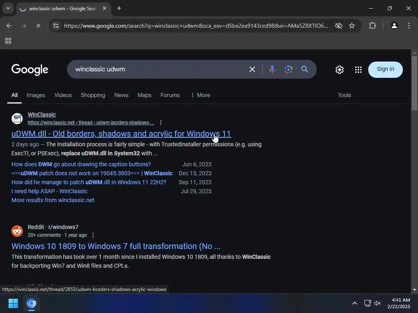Image resolution: width=418 pixels, height=313 pixels.
Task: Open How does DWM draw caption buttons link
Action: pyautogui.click(x=81, y=164)
